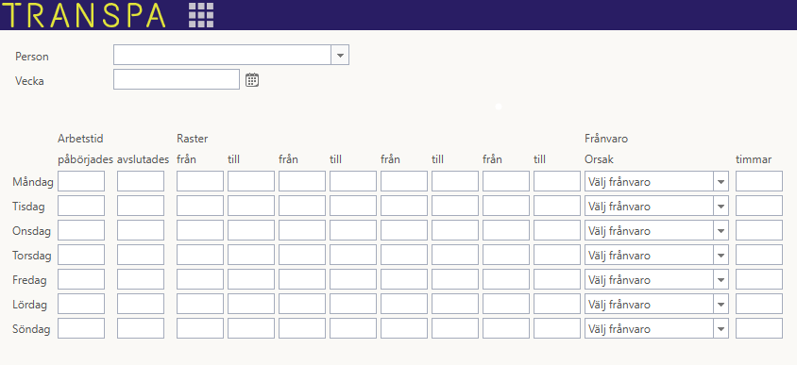This screenshot has width=797, height=365.
Task: Click the Lördag row label
Action: point(29,305)
